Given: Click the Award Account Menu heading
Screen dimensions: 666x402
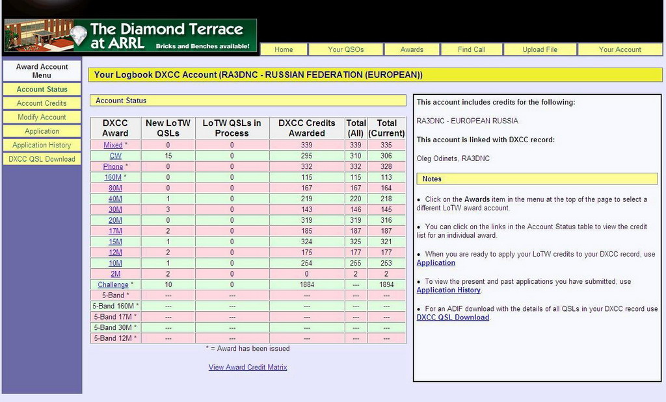Looking at the screenshot, I should [x=42, y=71].
